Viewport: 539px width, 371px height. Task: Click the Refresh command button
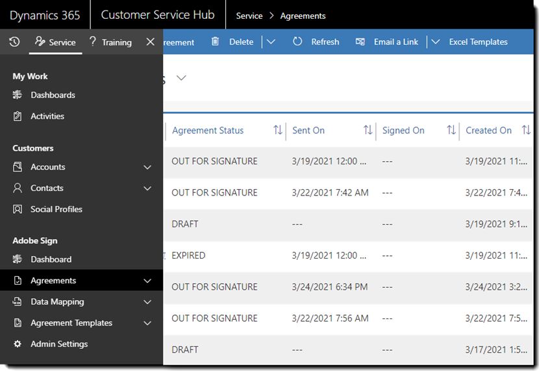(316, 42)
